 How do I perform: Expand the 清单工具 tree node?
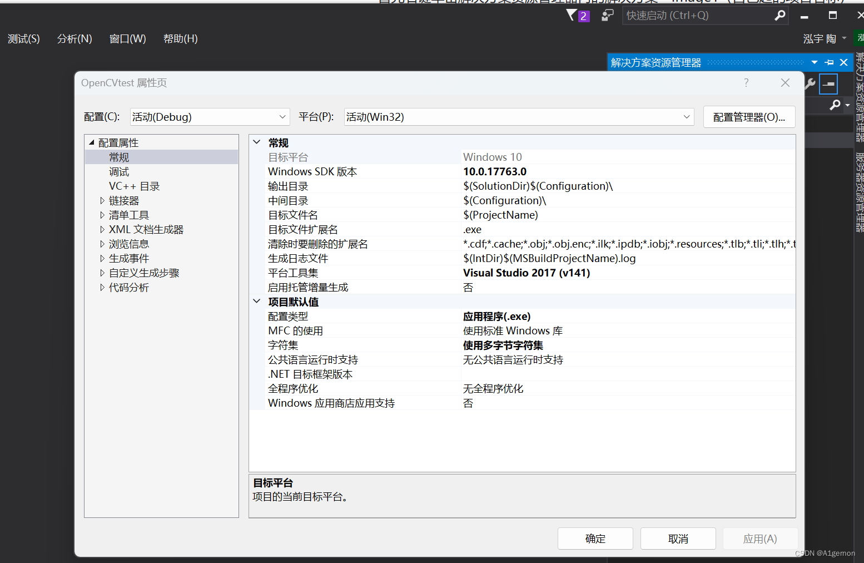[102, 215]
